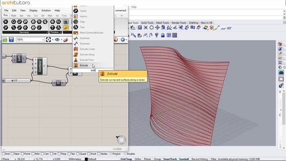
Task: Click the Rhino rainbow analysis icon
Action: (x=206, y=28)
